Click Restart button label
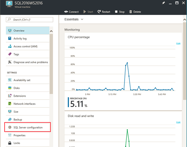Viewport: 187px width, 147px height. pos(106,12)
